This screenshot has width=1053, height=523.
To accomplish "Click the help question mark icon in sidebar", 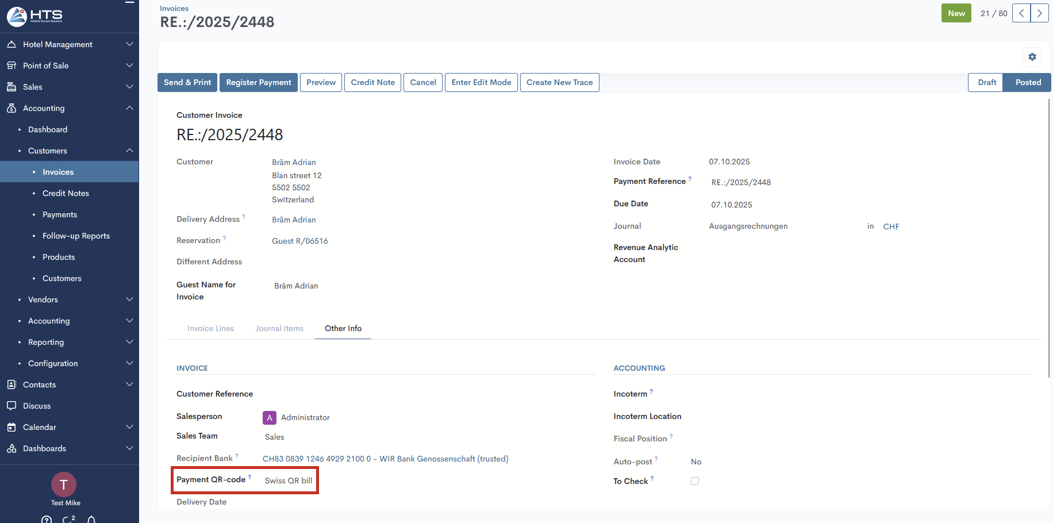I will (x=47, y=519).
